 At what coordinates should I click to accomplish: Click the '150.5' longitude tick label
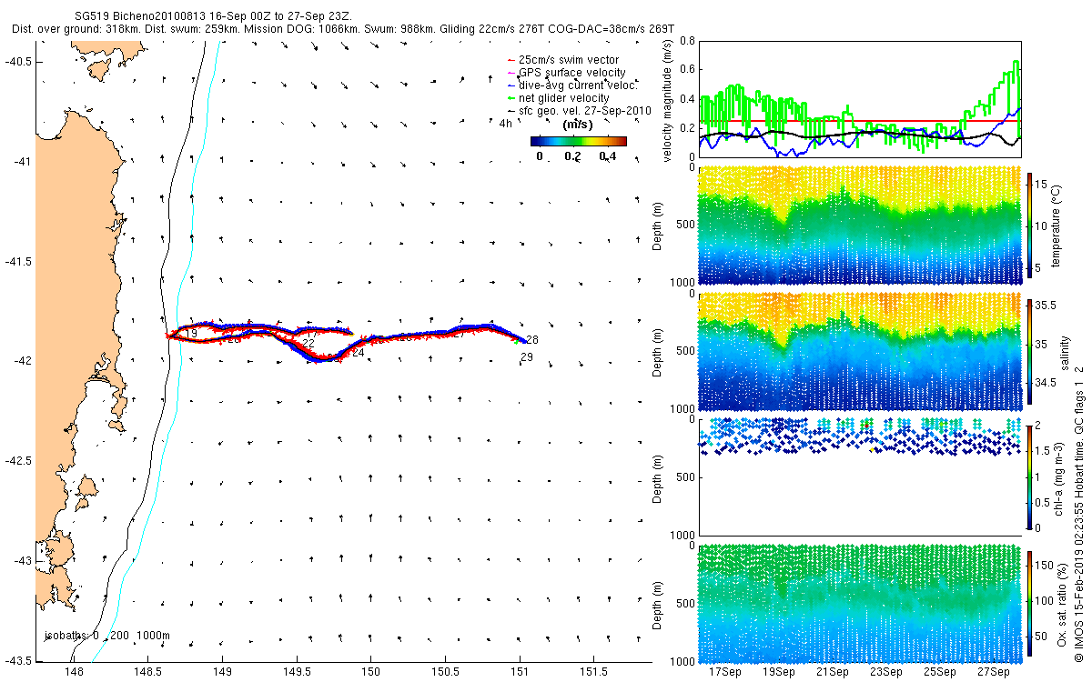pyautogui.click(x=445, y=673)
